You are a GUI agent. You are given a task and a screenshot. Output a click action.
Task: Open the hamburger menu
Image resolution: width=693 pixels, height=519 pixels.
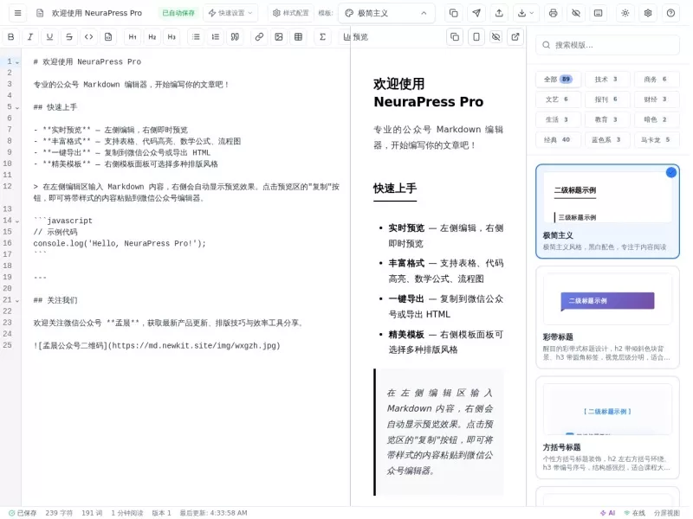tap(17, 13)
